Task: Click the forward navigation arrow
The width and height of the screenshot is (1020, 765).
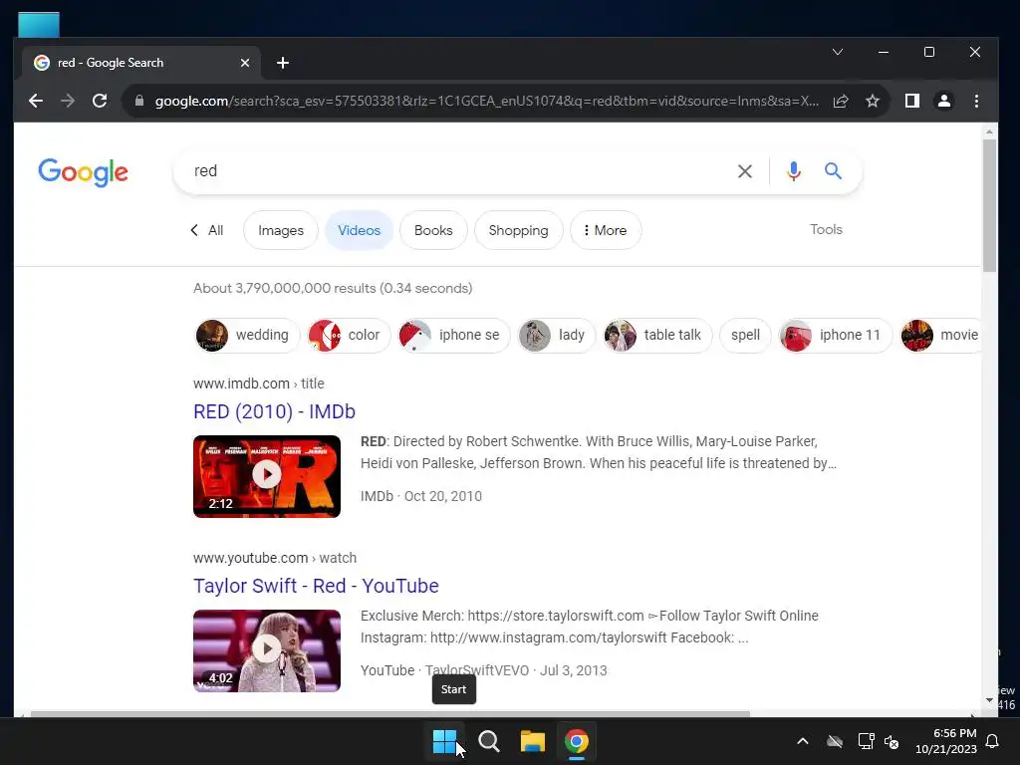Action: click(x=68, y=101)
